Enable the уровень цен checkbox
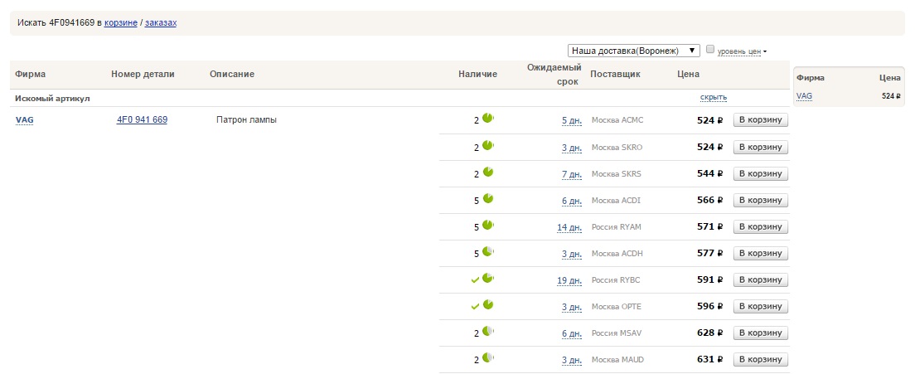Screen dimensions: 915x374 point(710,50)
